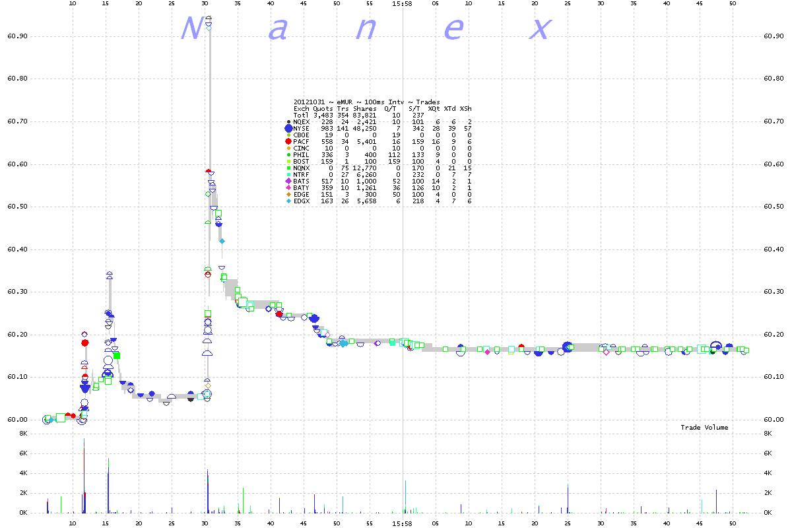Click the 'PACF' exchange label
Screen dimensions: 792x528
point(302,142)
